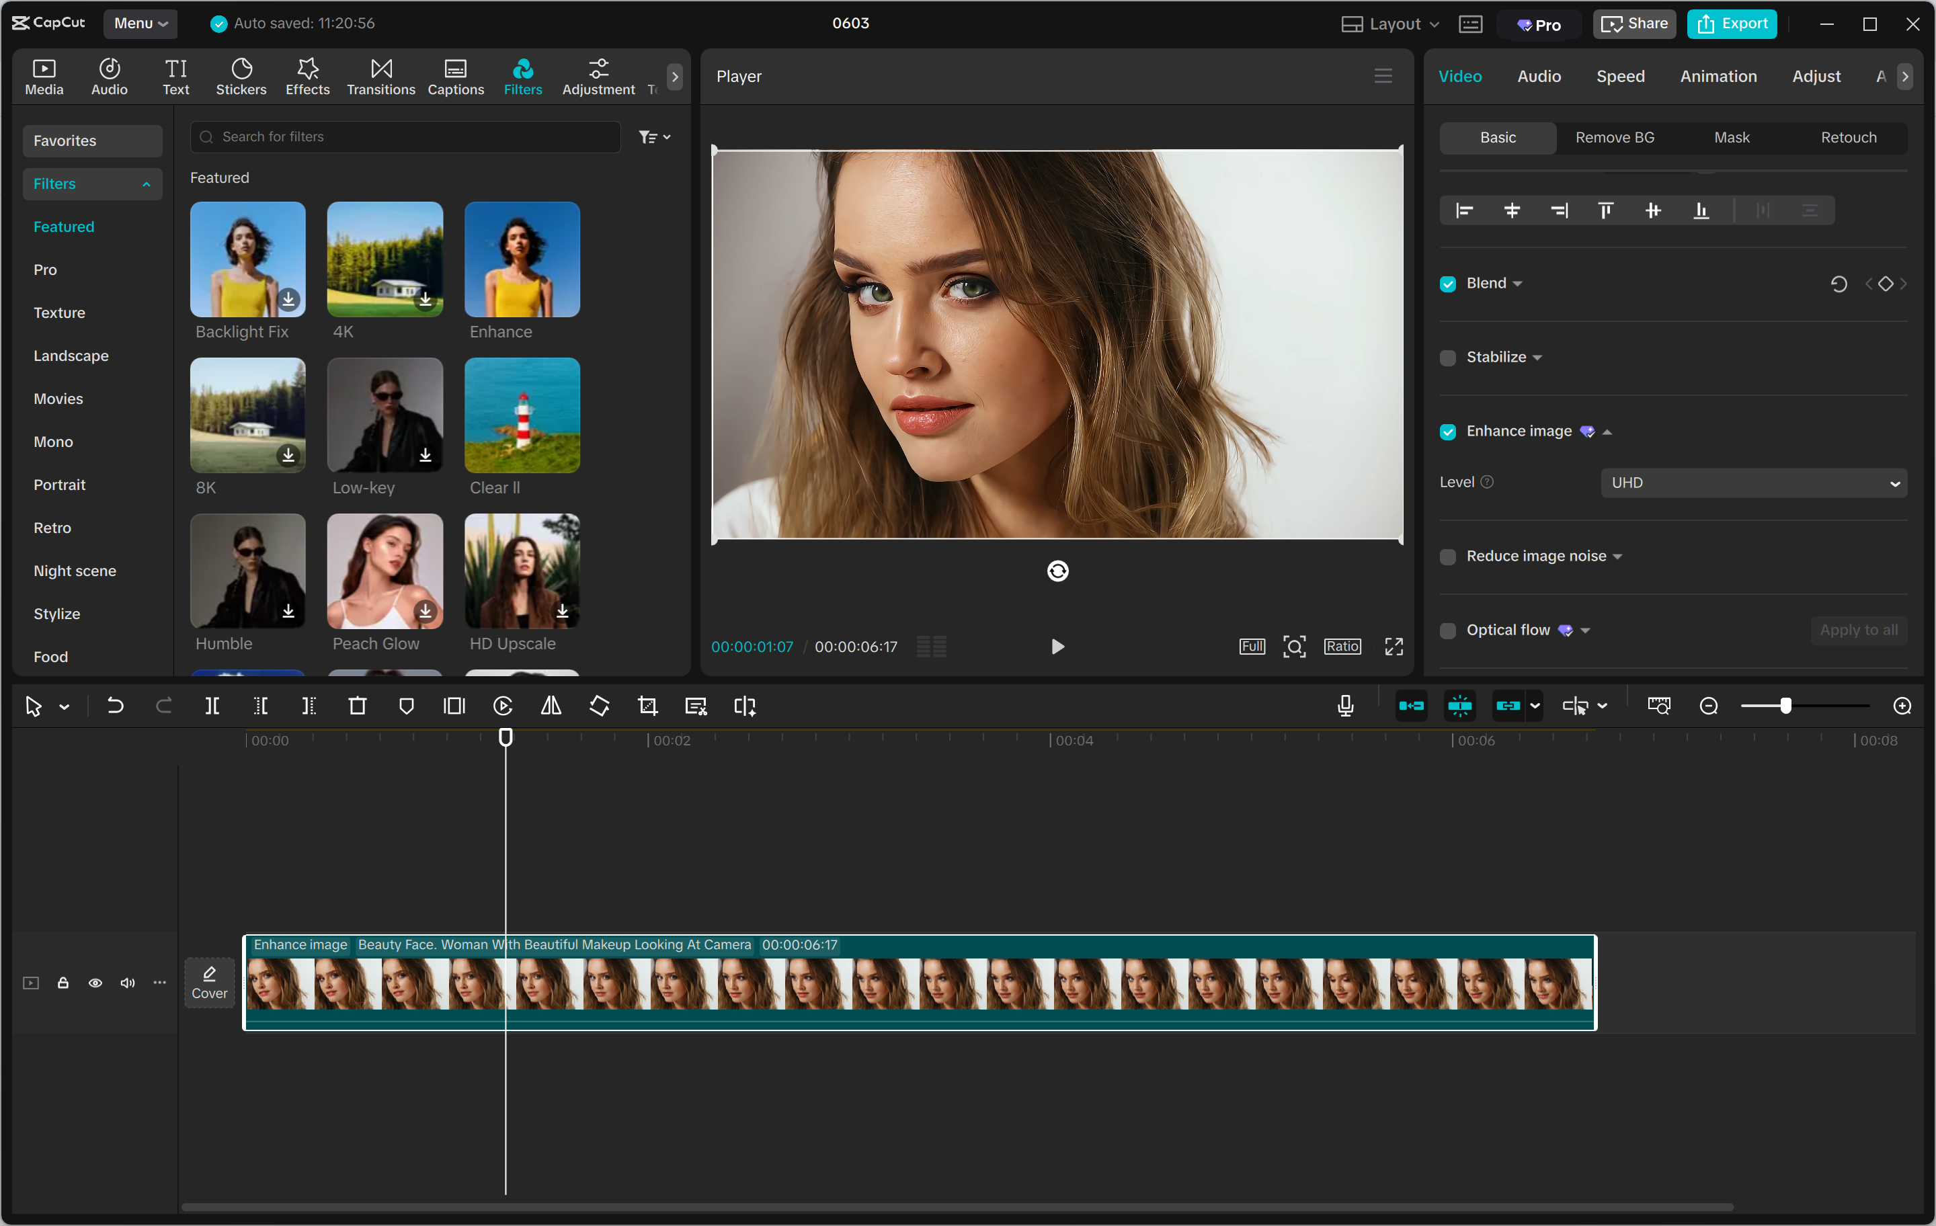Click the Mirror flip icon

(551, 706)
